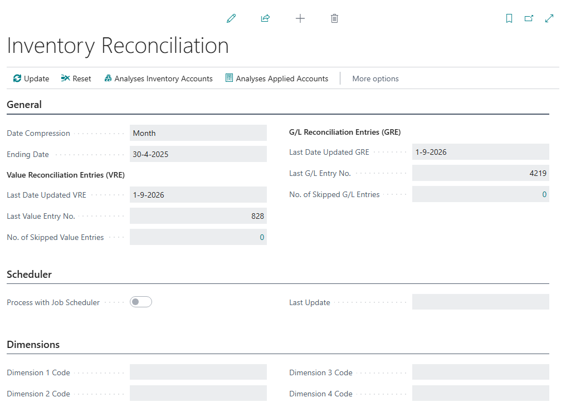
Task: Click the Value Reconciliation Entries (VRE) heading
Action: pos(66,175)
